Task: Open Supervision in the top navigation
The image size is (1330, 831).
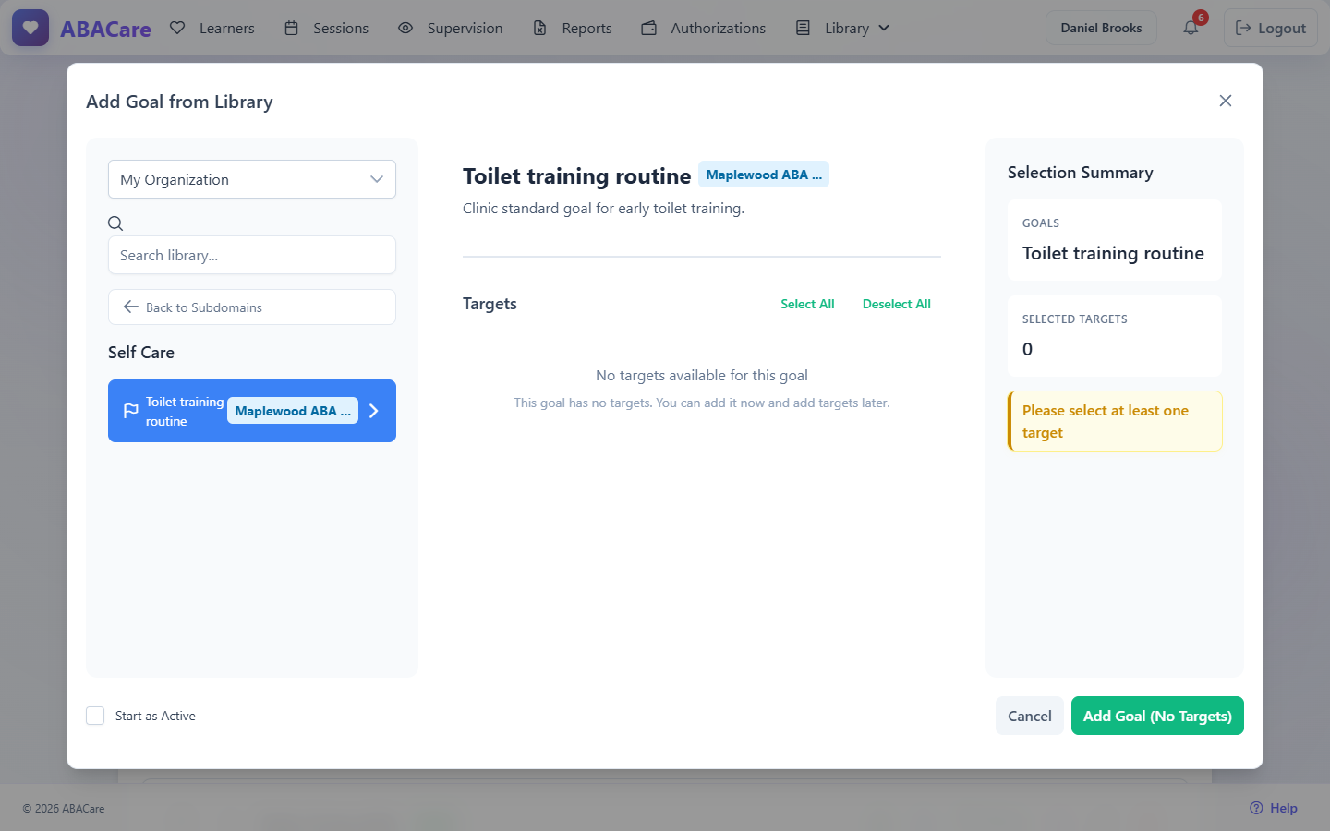Action: (x=451, y=28)
